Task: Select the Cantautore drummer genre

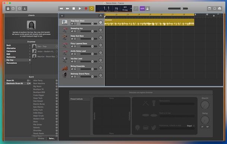Action: [11, 51]
